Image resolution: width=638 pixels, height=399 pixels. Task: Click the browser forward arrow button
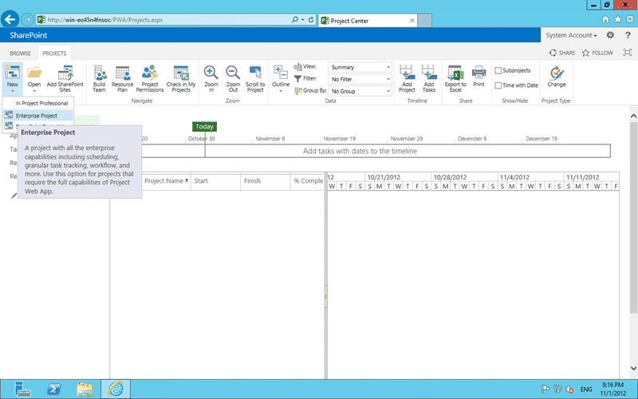pyautogui.click(x=27, y=19)
